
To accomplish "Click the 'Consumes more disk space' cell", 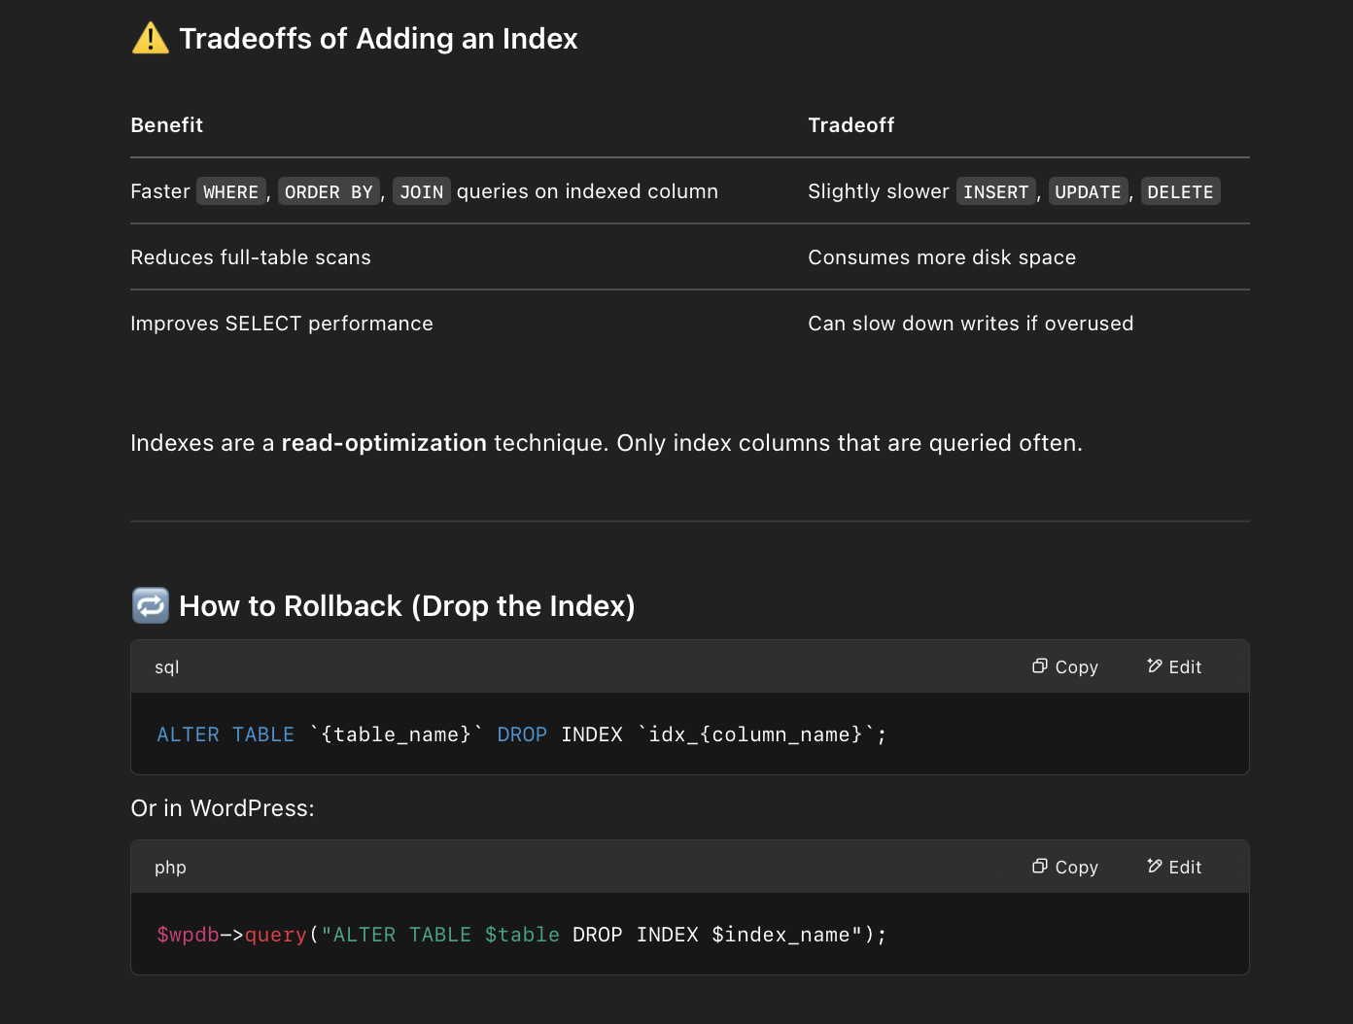I will pos(942,257).
